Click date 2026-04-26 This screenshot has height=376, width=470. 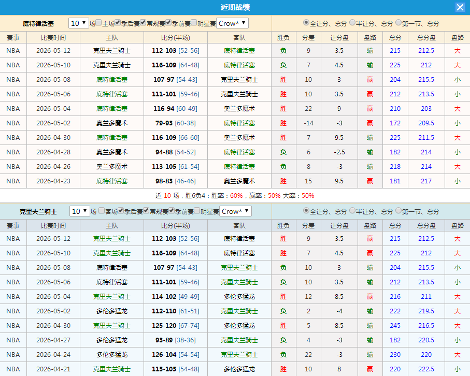[53, 167]
